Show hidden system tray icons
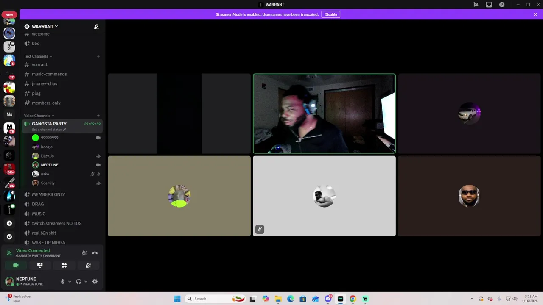The height and width of the screenshot is (305, 543). click(472, 299)
